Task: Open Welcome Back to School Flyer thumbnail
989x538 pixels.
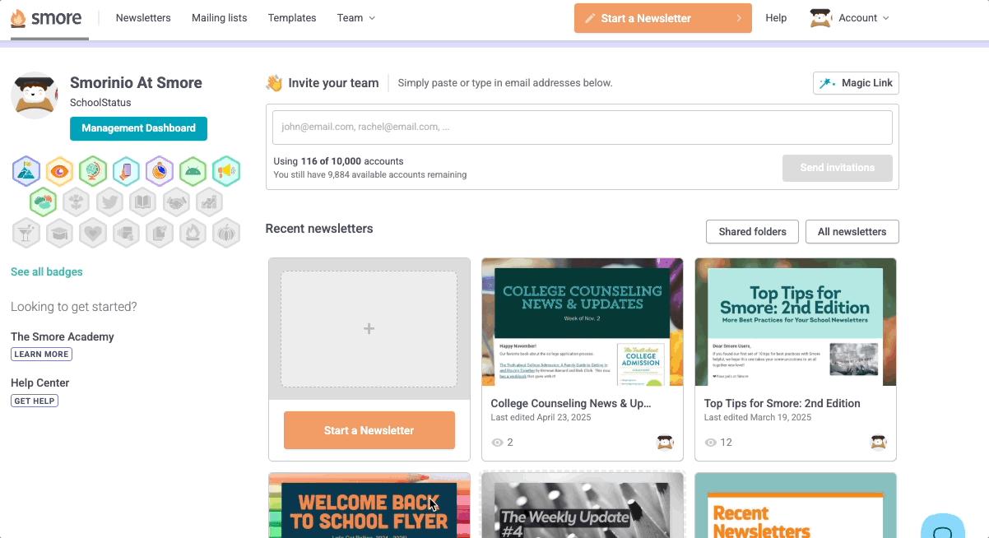Action: click(369, 505)
